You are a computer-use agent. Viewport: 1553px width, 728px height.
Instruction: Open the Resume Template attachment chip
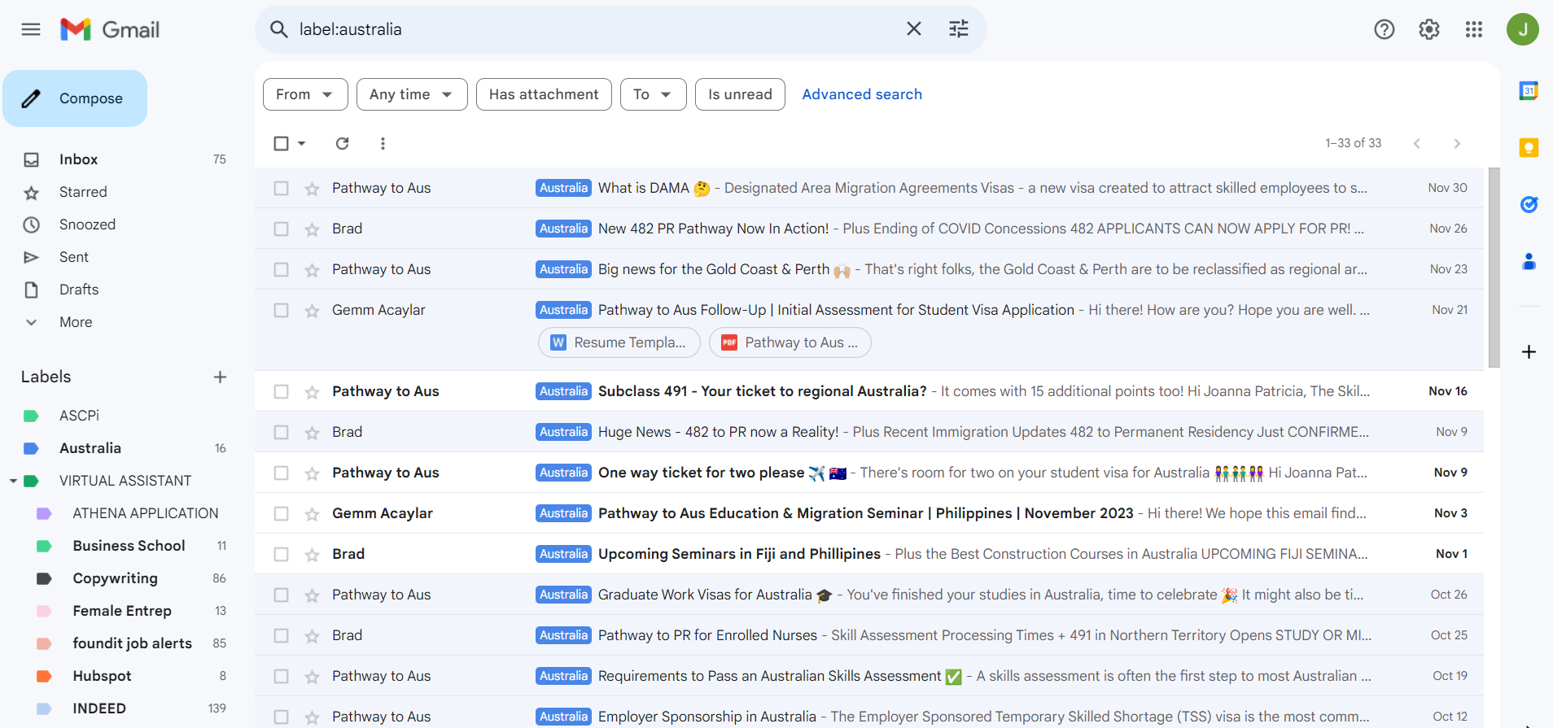[619, 342]
